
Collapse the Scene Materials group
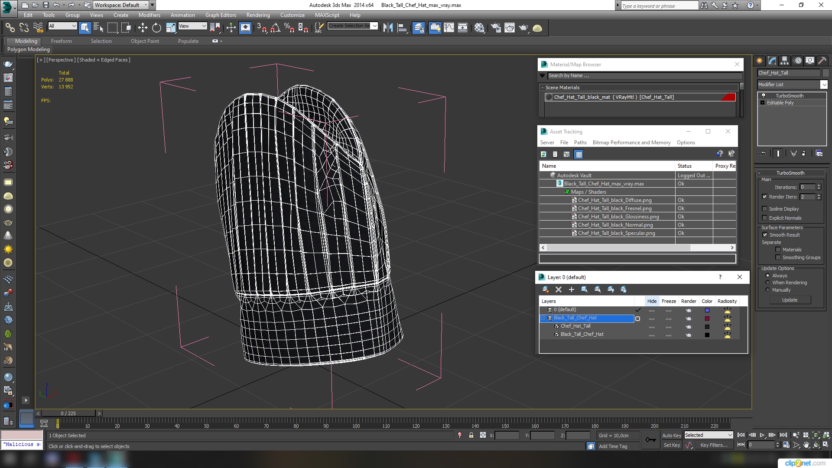point(543,88)
